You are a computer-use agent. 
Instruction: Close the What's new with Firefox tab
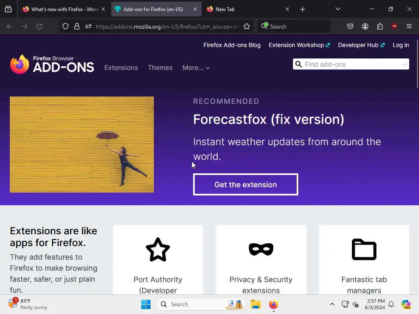coord(103,9)
